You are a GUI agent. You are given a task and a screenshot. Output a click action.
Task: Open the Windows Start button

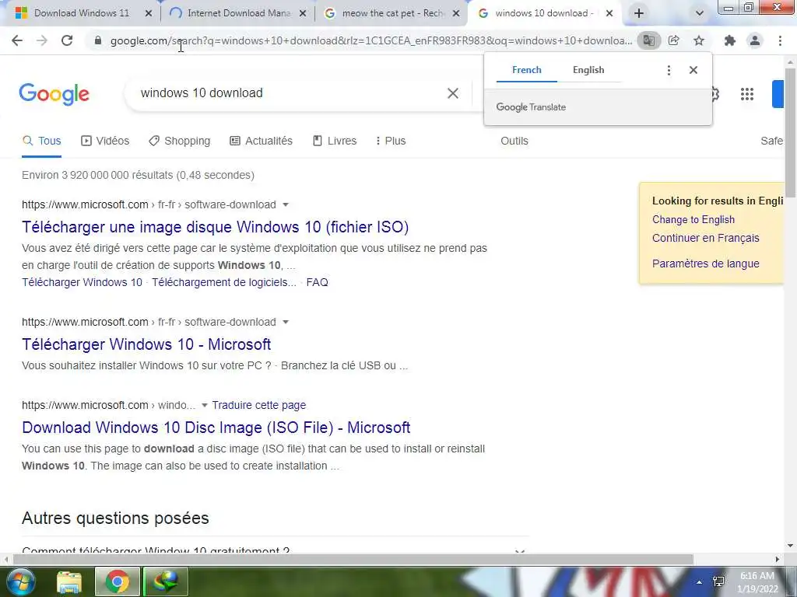click(x=19, y=582)
